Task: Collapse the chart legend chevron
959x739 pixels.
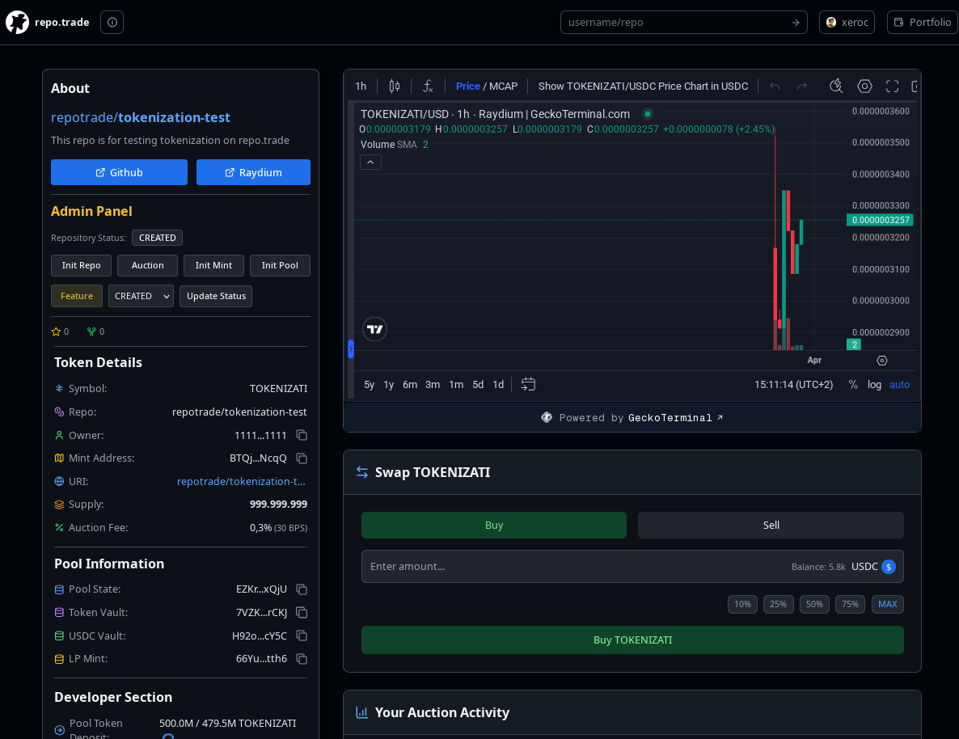Action: point(370,163)
